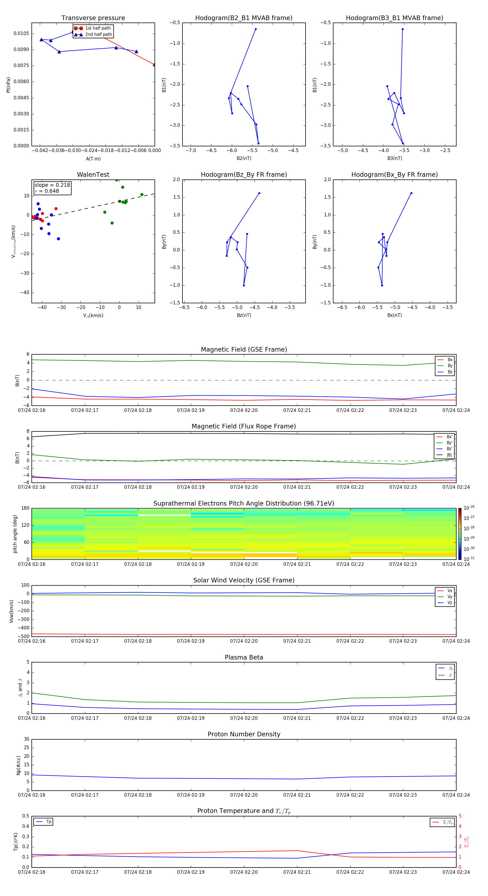
Task: Select the "r = 0.648" annotation
Action: click(47, 191)
